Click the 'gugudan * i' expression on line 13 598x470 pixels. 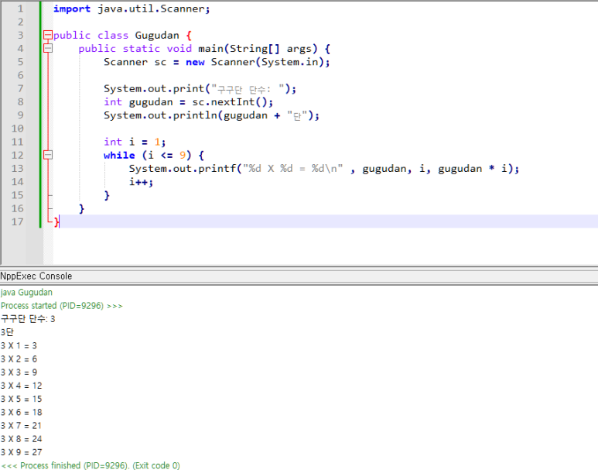[473, 169]
